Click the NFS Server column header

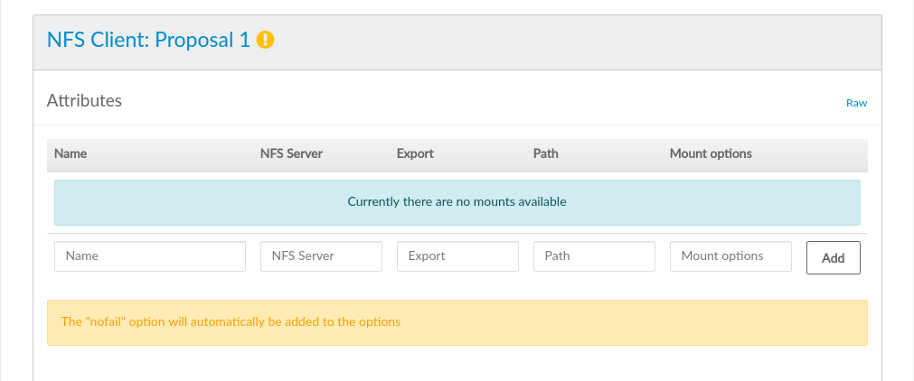point(291,153)
